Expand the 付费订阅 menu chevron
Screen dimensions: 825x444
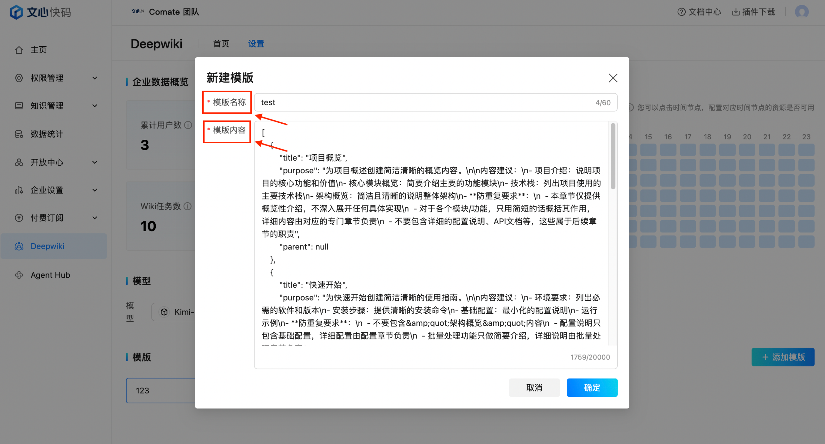pyautogui.click(x=95, y=218)
